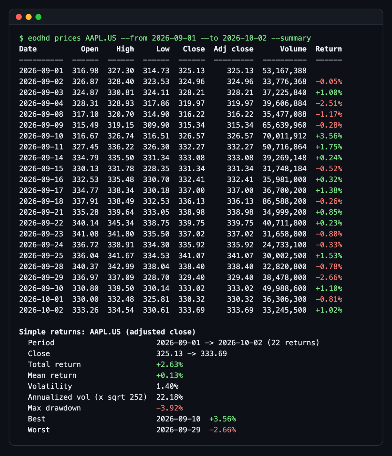392x456 pixels.
Task: Click high price 345.34
Action: pos(121,223)
